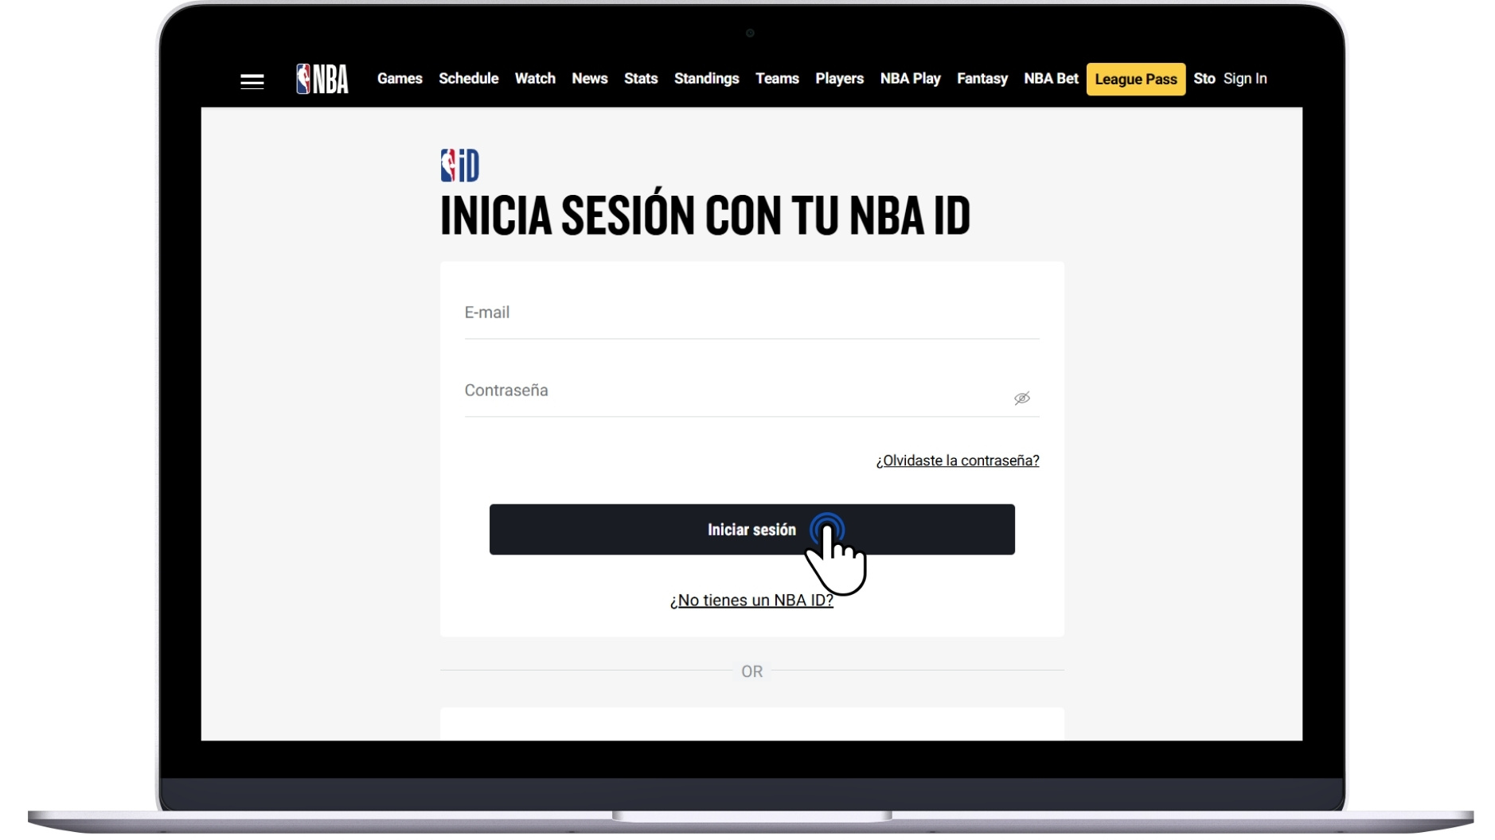Click the Sign In link
The width and height of the screenshot is (1495, 840).
[1244, 79]
